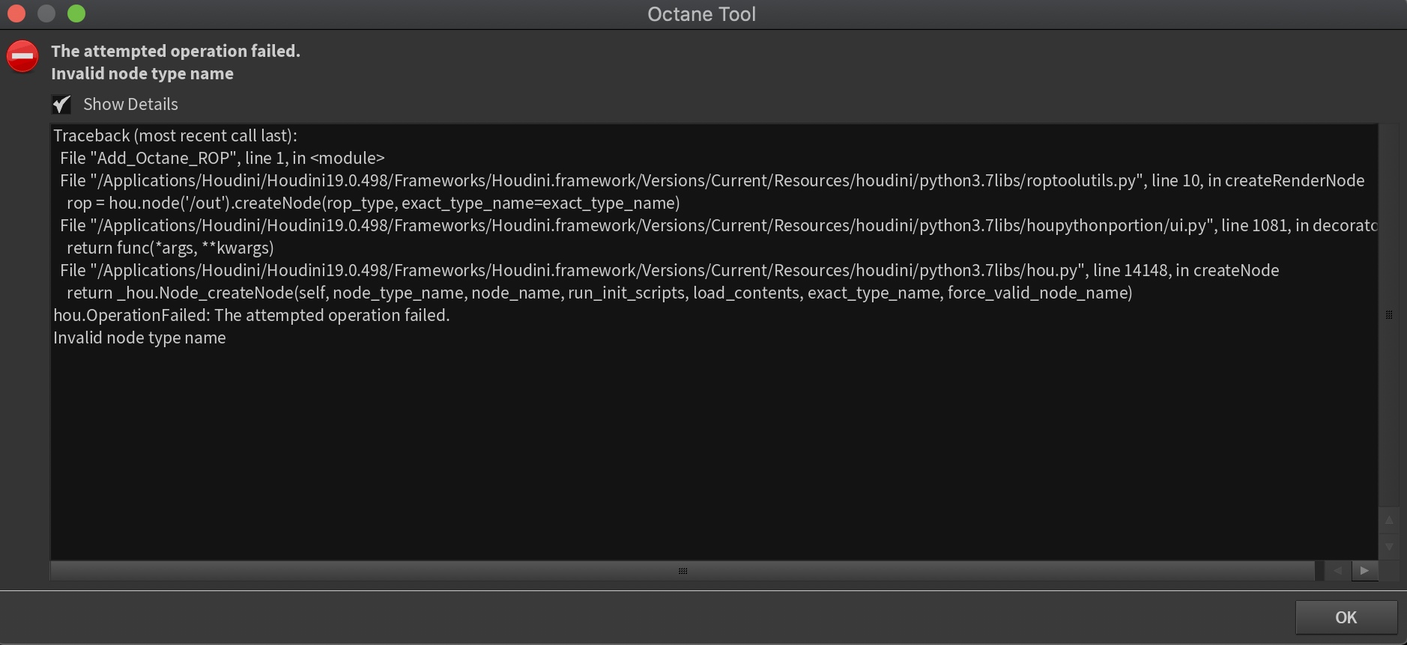Click the "rop = hou.node('/out').createNode" line
1407x645 pixels.
[373, 203]
